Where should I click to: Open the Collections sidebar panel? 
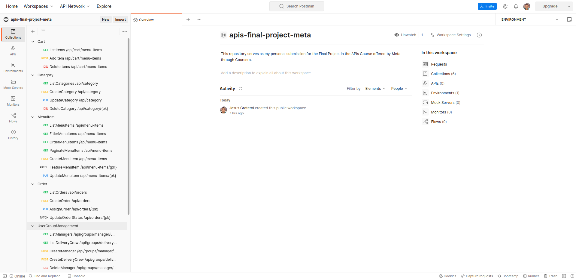pyautogui.click(x=13, y=34)
